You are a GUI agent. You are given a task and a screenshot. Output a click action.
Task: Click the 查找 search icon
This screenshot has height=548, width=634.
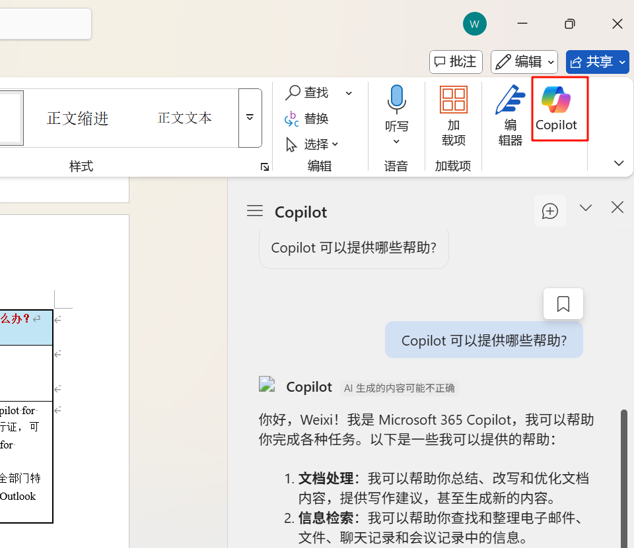click(x=293, y=93)
